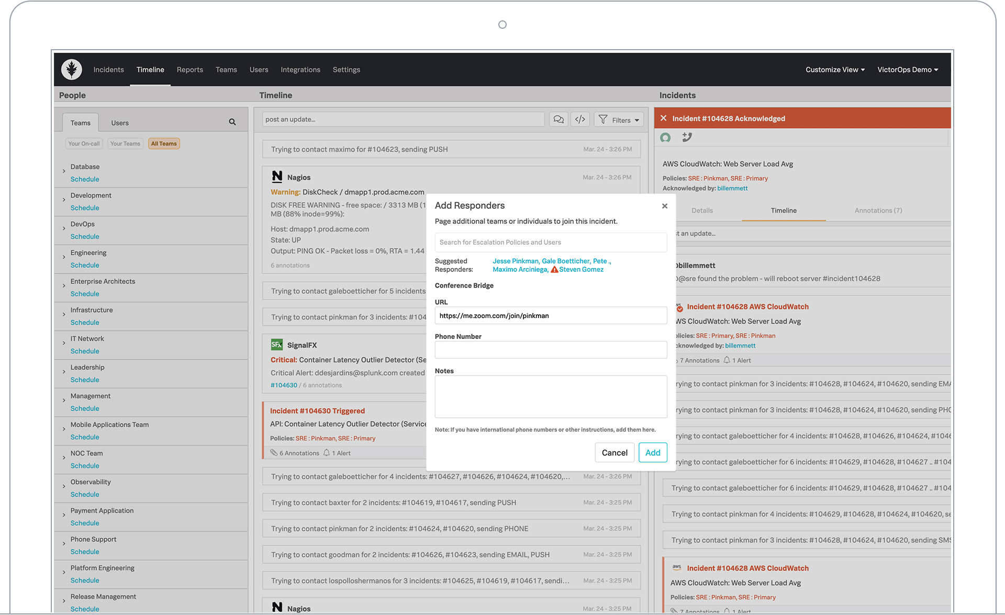This screenshot has height=615, width=1005.
Task: Expand the Engineering team
Action: pyautogui.click(x=64, y=257)
